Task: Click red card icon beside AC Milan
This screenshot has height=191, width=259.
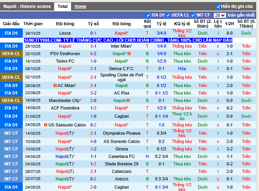Action: click(55, 85)
